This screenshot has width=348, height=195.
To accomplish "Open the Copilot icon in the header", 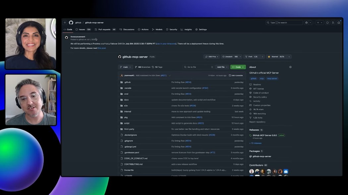I will click(307, 22).
